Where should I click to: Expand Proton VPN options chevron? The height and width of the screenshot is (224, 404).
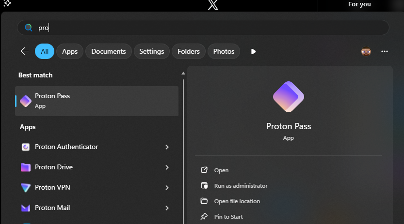[167, 188]
